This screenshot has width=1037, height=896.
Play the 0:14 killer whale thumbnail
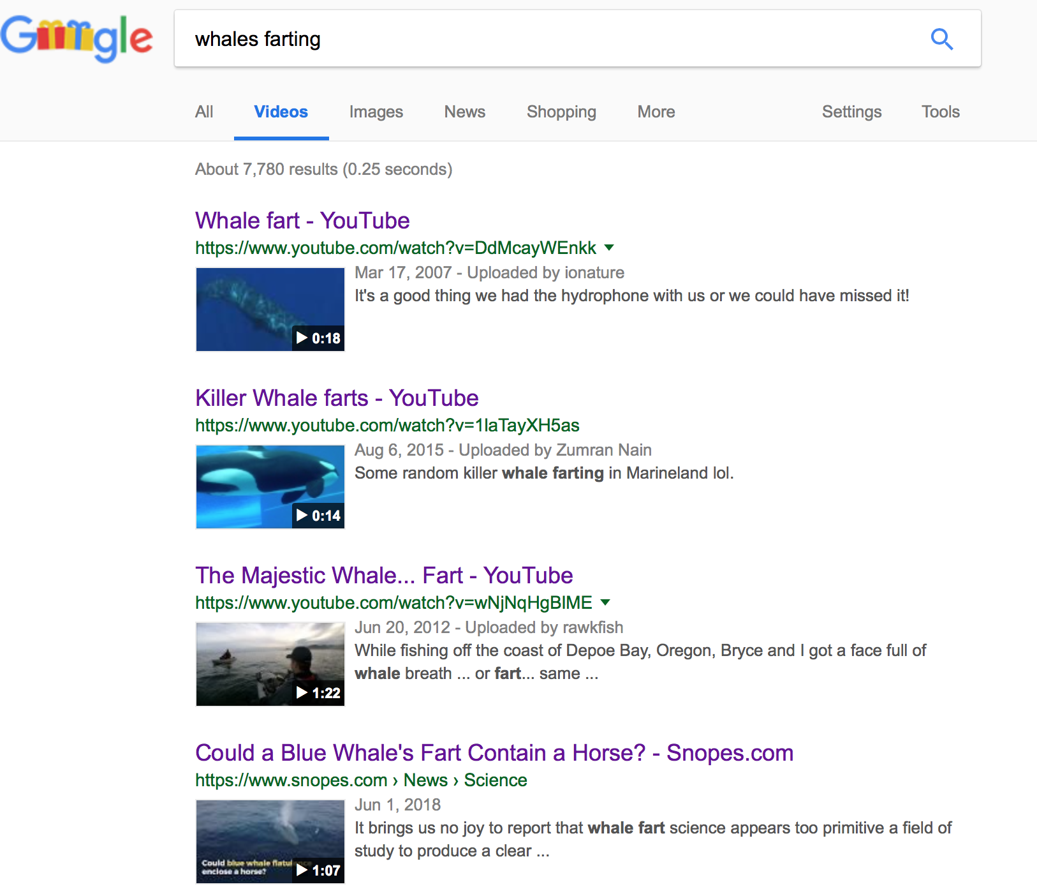pos(270,487)
